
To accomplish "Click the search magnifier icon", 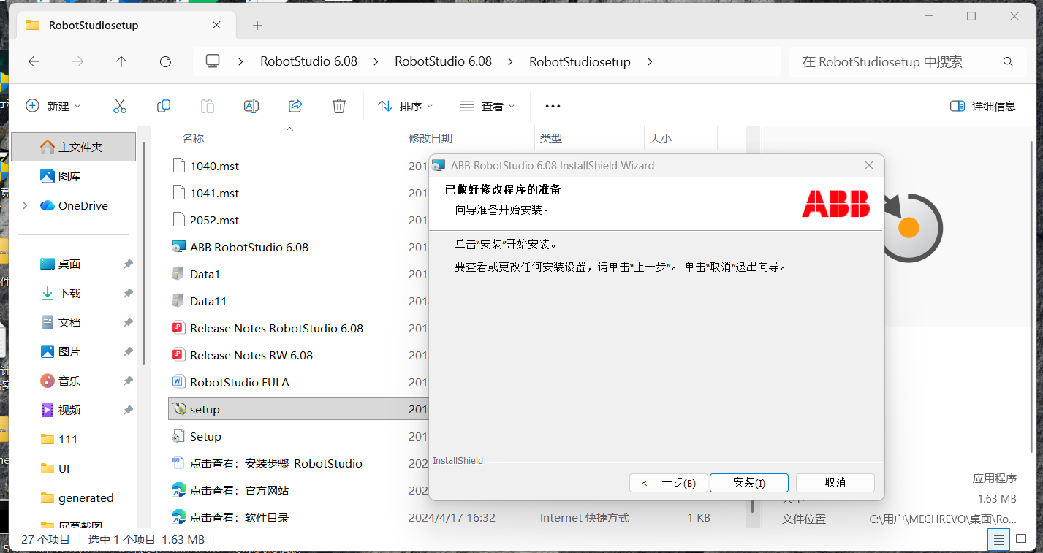I will point(1008,62).
